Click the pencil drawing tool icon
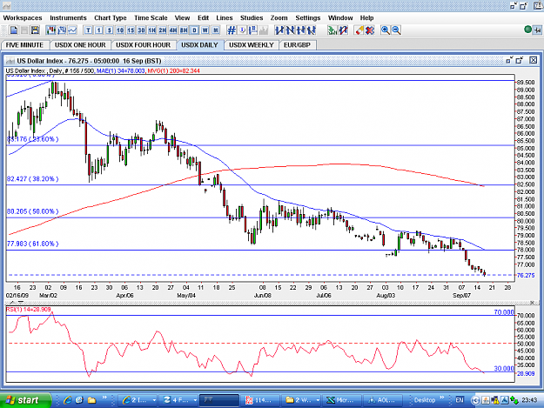This screenshot has height=408, width=544. click(x=359, y=30)
